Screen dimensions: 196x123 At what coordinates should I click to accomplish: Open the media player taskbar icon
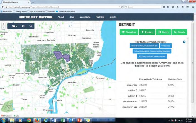[20, 120]
